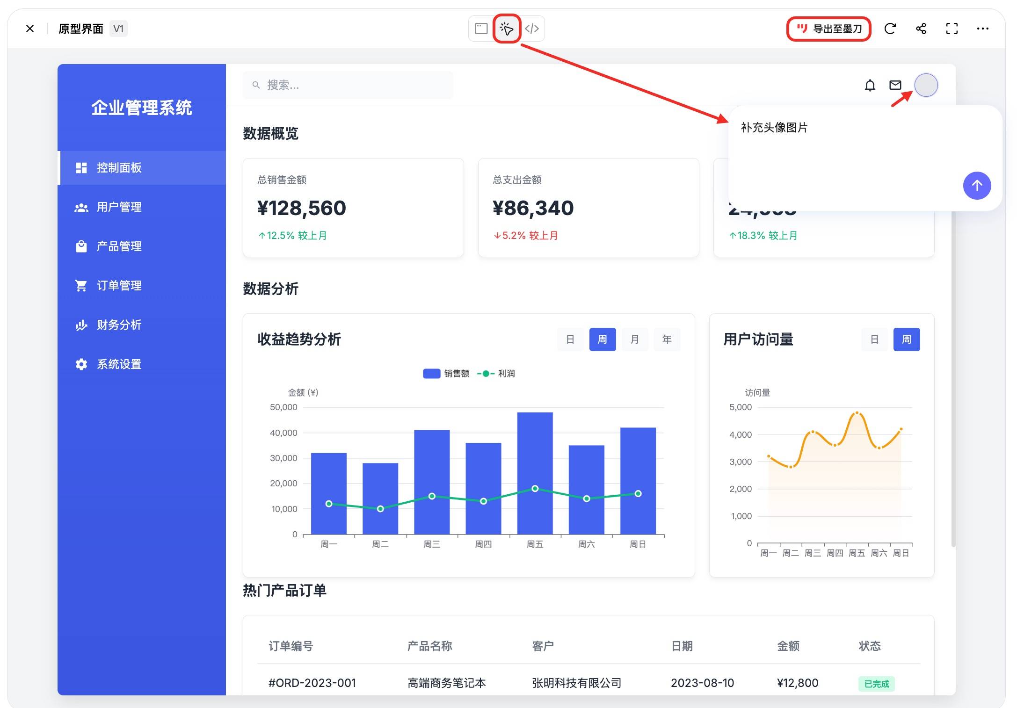Toggle the 销售额 legend item

tap(446, 374)
